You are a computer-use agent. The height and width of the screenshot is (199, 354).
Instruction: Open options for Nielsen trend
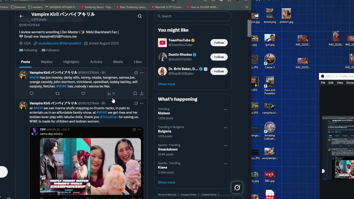coord(225,110)
